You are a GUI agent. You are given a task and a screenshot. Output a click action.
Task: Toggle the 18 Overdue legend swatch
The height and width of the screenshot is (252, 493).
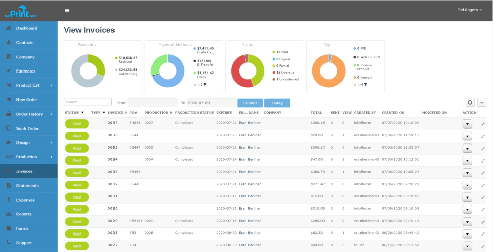click(274, 73)
